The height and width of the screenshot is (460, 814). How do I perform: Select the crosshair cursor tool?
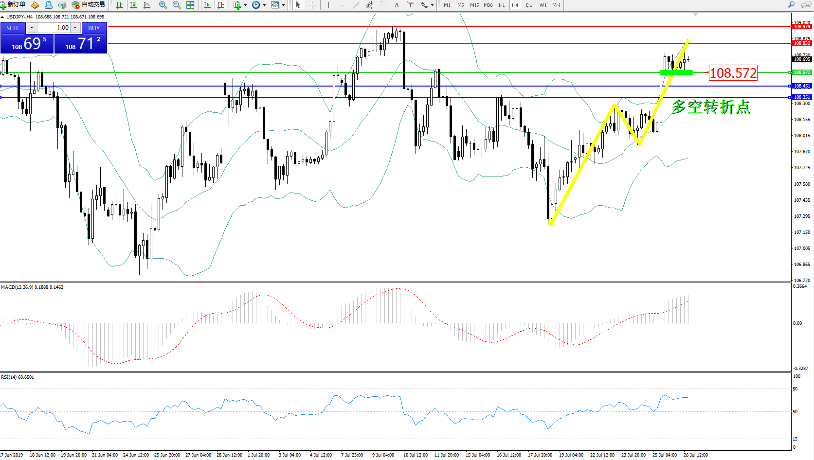(x=312, y=5)
